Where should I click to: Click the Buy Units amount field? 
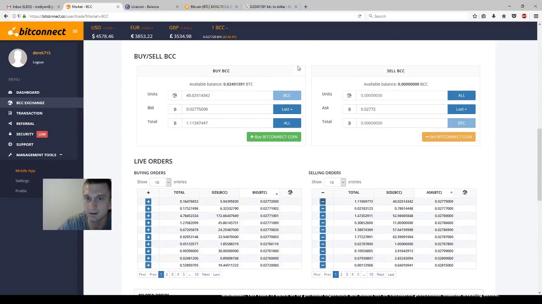[x=227, y=95]
